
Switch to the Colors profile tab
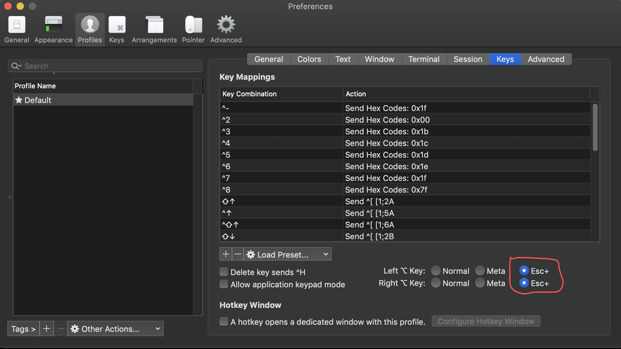(x=309, y=59)
